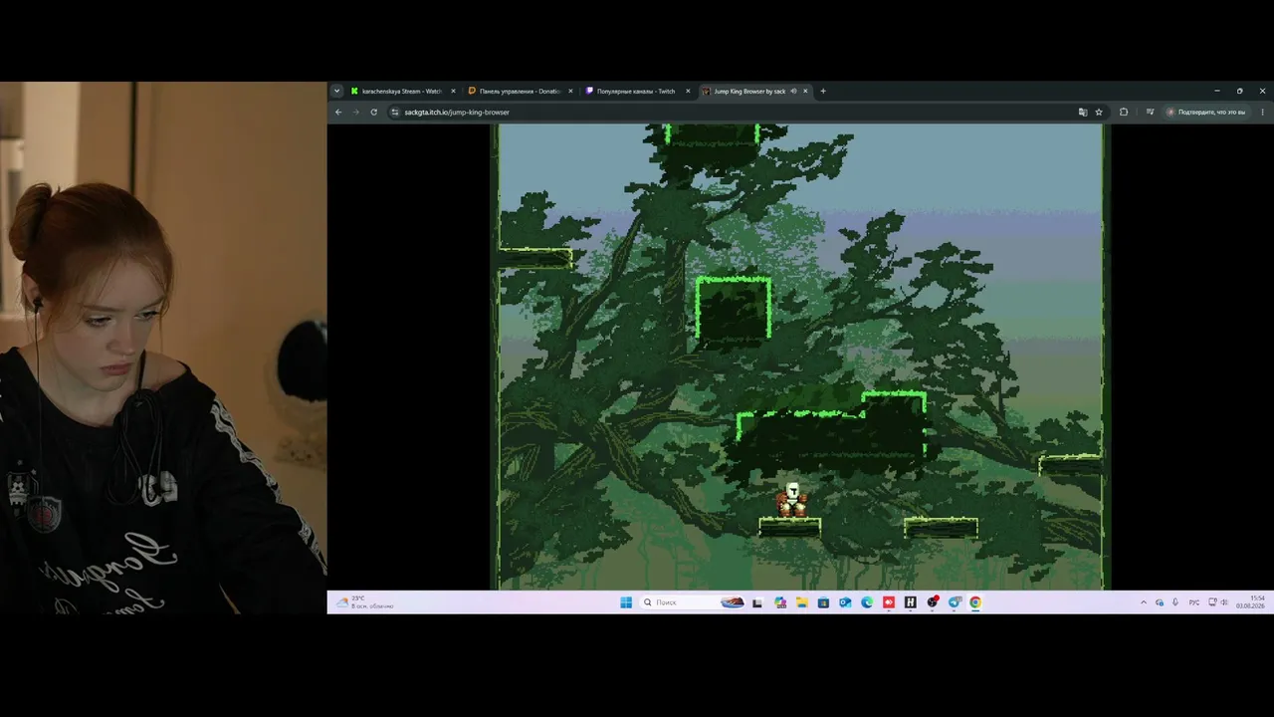The width and height of the screenshot is (1274, 717).
Task: Open Chrome media controls
Action: pyautogui.click(x=1150, y=112)
